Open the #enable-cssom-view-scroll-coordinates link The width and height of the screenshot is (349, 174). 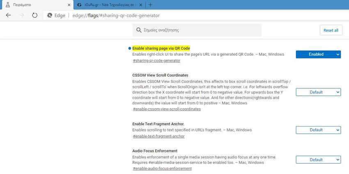tap(167, 109)
